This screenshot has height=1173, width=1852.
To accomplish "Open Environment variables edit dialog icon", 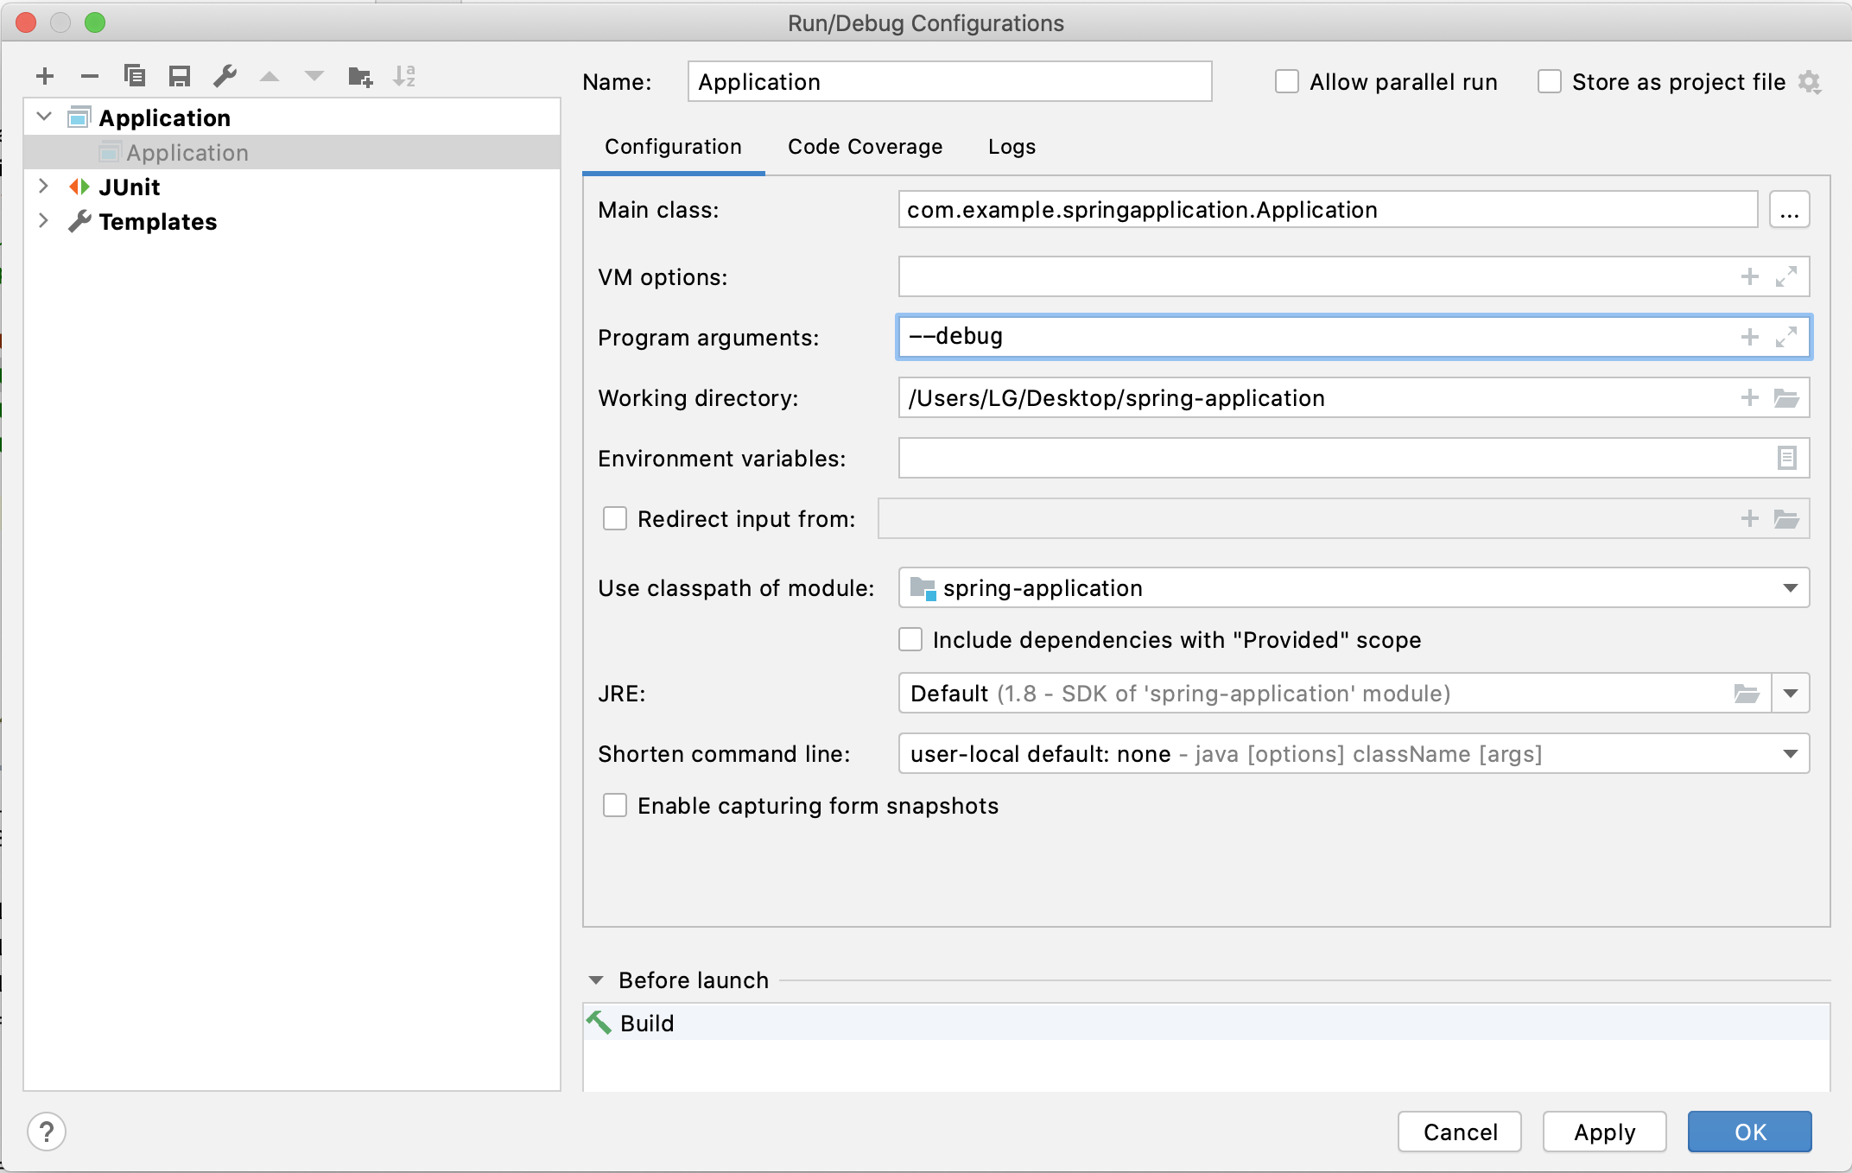I will (x=1786, y=458).
